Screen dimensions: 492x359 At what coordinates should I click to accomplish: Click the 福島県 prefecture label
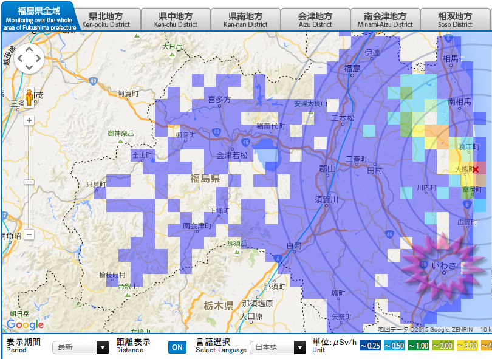tap(205, 179)
